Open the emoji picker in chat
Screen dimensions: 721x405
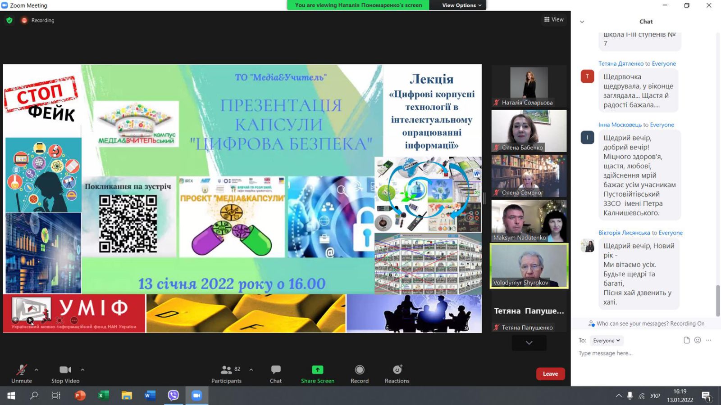click(698, 340)
